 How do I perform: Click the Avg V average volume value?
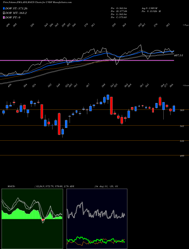[149, 8]
